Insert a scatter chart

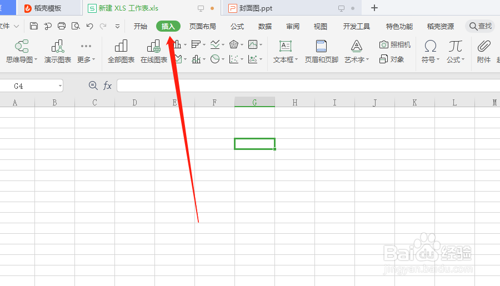(x=234, y=59)
